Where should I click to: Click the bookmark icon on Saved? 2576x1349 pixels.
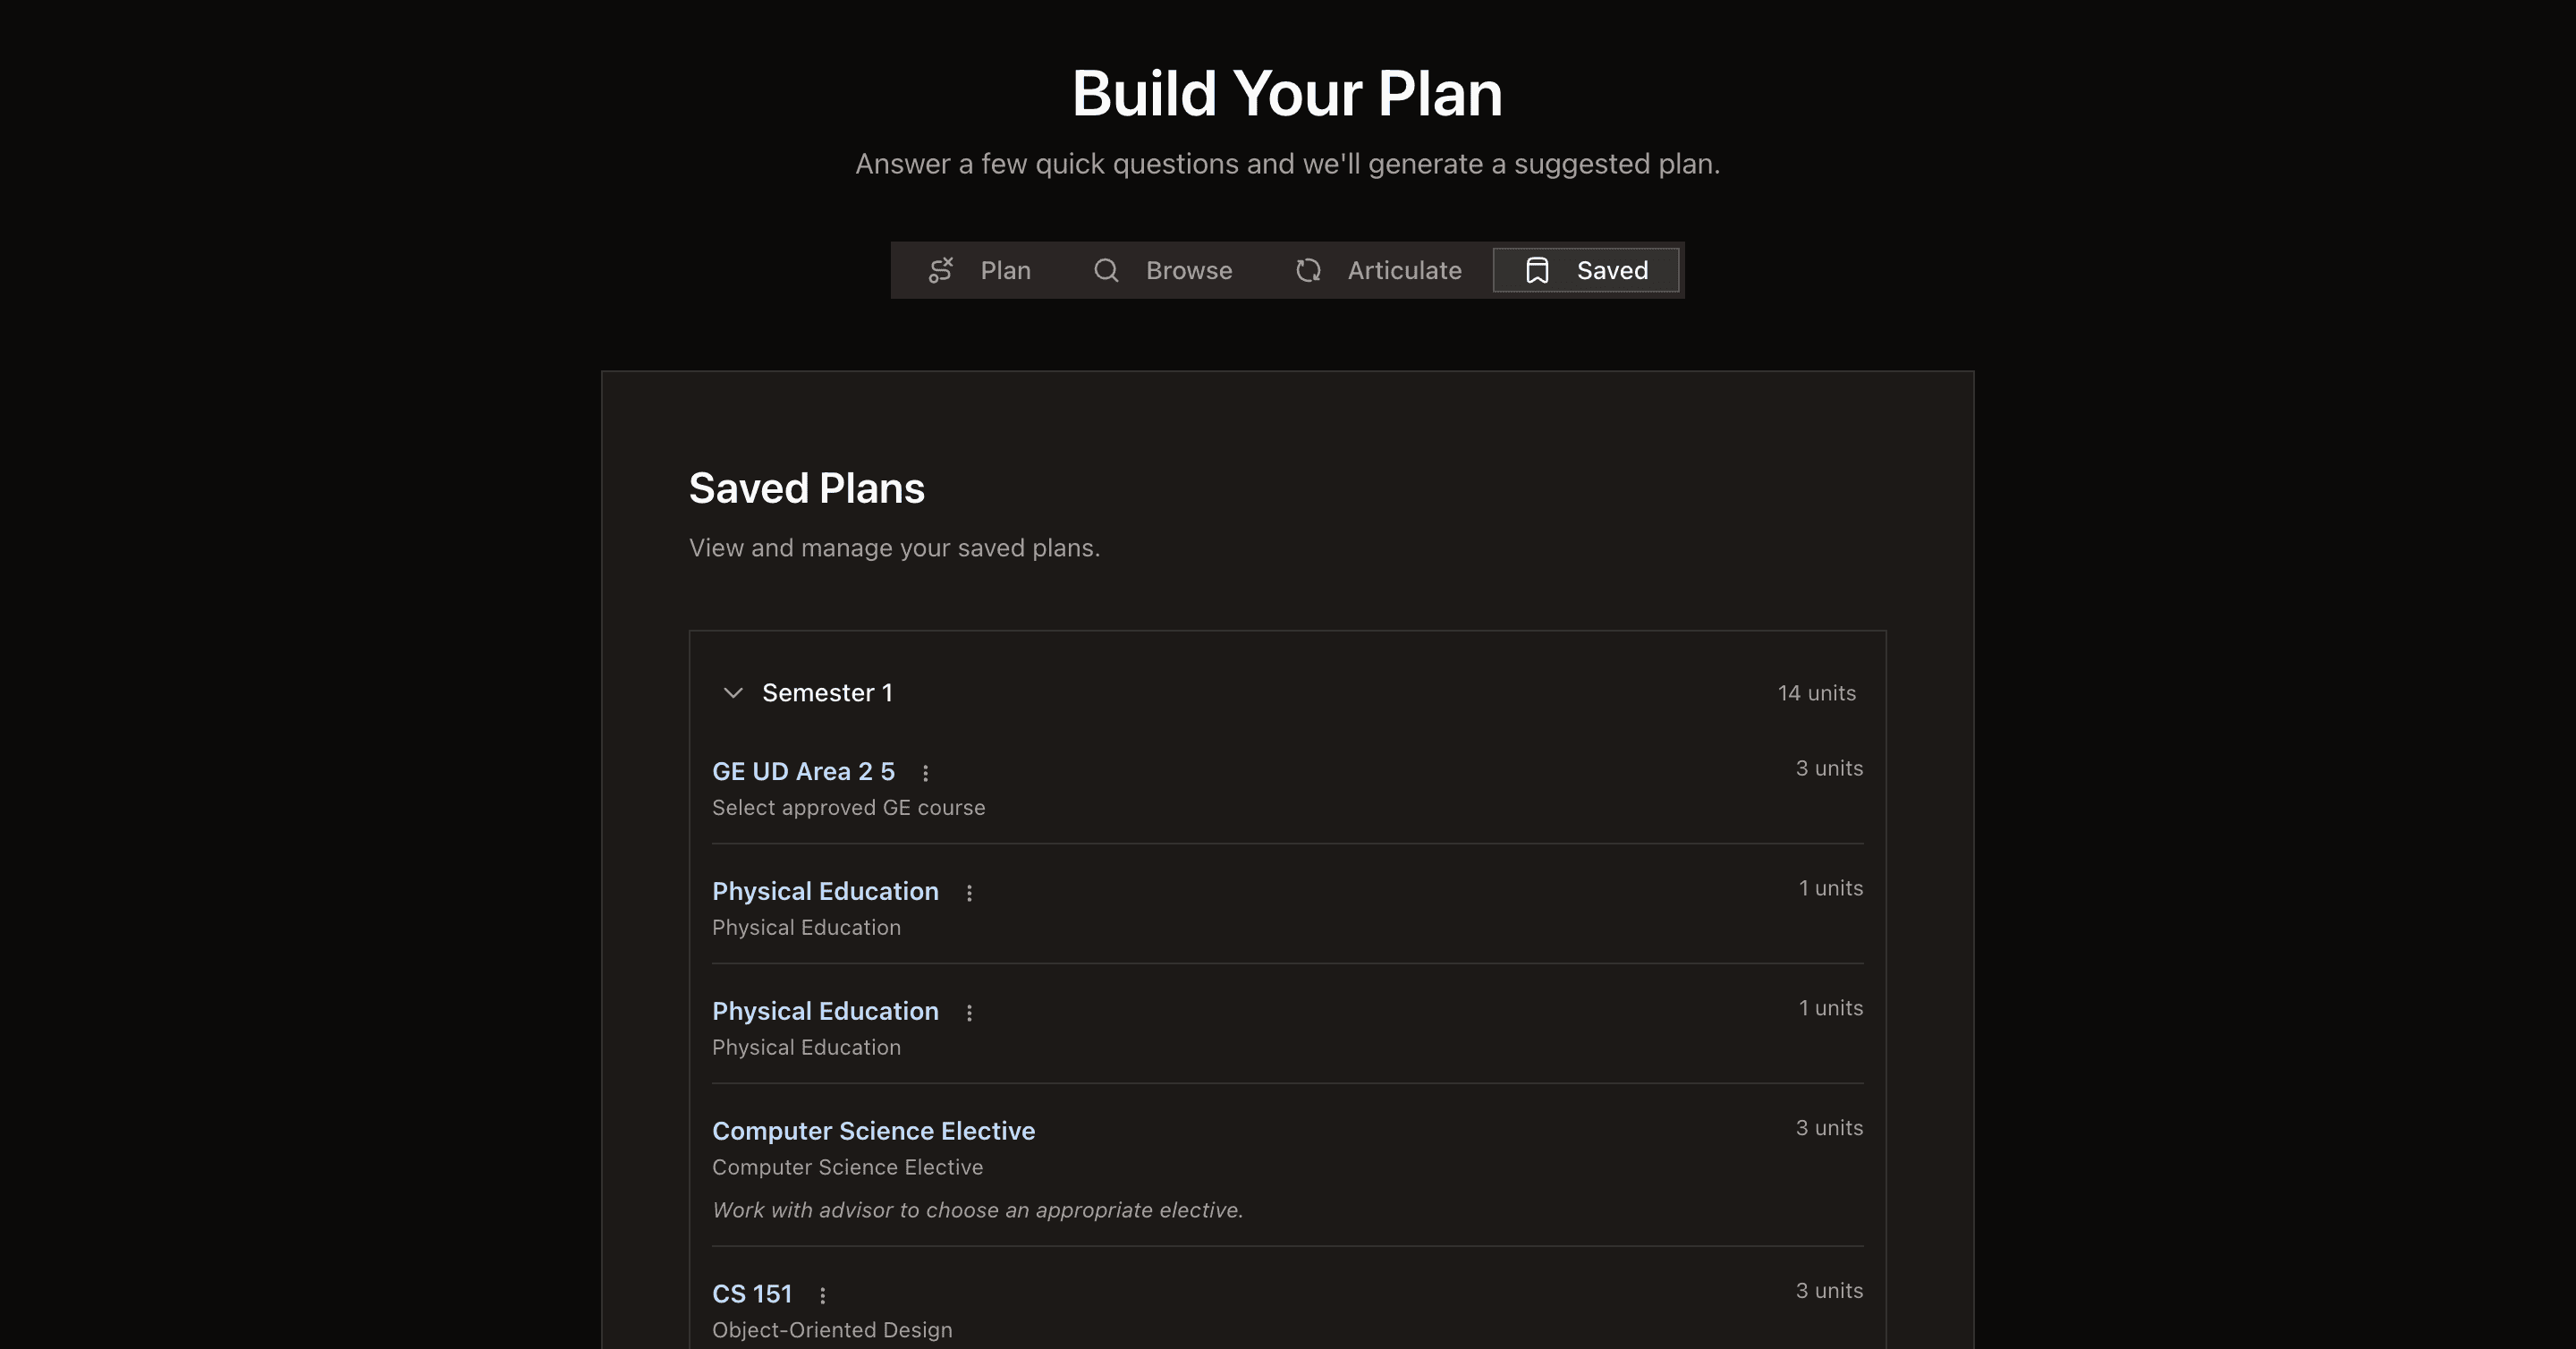[x=1537, y=270]
